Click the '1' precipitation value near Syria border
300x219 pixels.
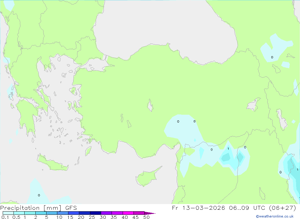tap(228, 149)
